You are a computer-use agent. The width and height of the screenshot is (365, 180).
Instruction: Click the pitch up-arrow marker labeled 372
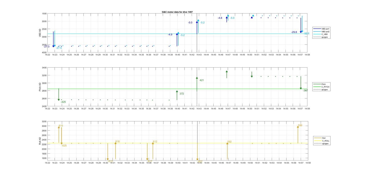tap(177, 95)
